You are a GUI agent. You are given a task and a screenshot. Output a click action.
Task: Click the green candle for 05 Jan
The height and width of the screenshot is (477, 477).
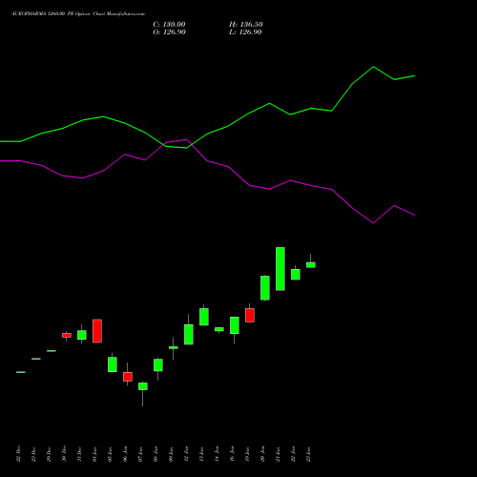click(x=113, y=364)
